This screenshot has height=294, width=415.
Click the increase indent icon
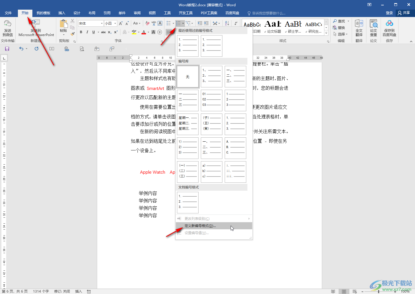206,23
